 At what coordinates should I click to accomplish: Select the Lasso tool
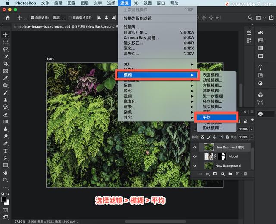(x=6, y=49)
